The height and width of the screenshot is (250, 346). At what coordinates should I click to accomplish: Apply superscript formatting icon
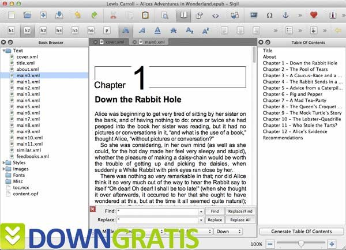[x=205, y=31]
